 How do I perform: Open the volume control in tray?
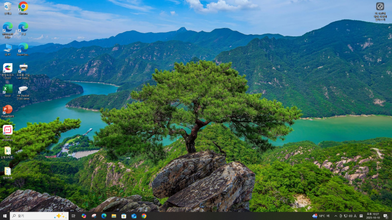[350, 216]
